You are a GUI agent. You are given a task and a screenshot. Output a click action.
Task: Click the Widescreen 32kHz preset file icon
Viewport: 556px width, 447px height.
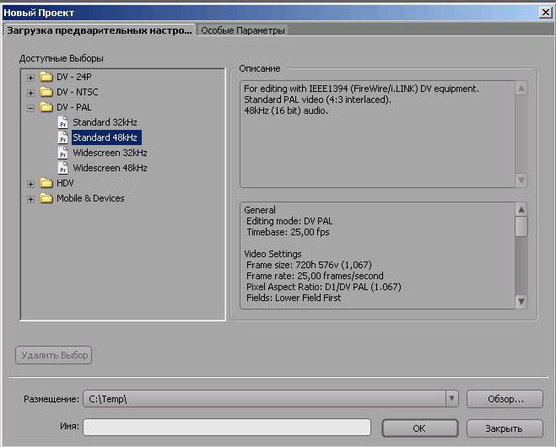pos(62,153)
